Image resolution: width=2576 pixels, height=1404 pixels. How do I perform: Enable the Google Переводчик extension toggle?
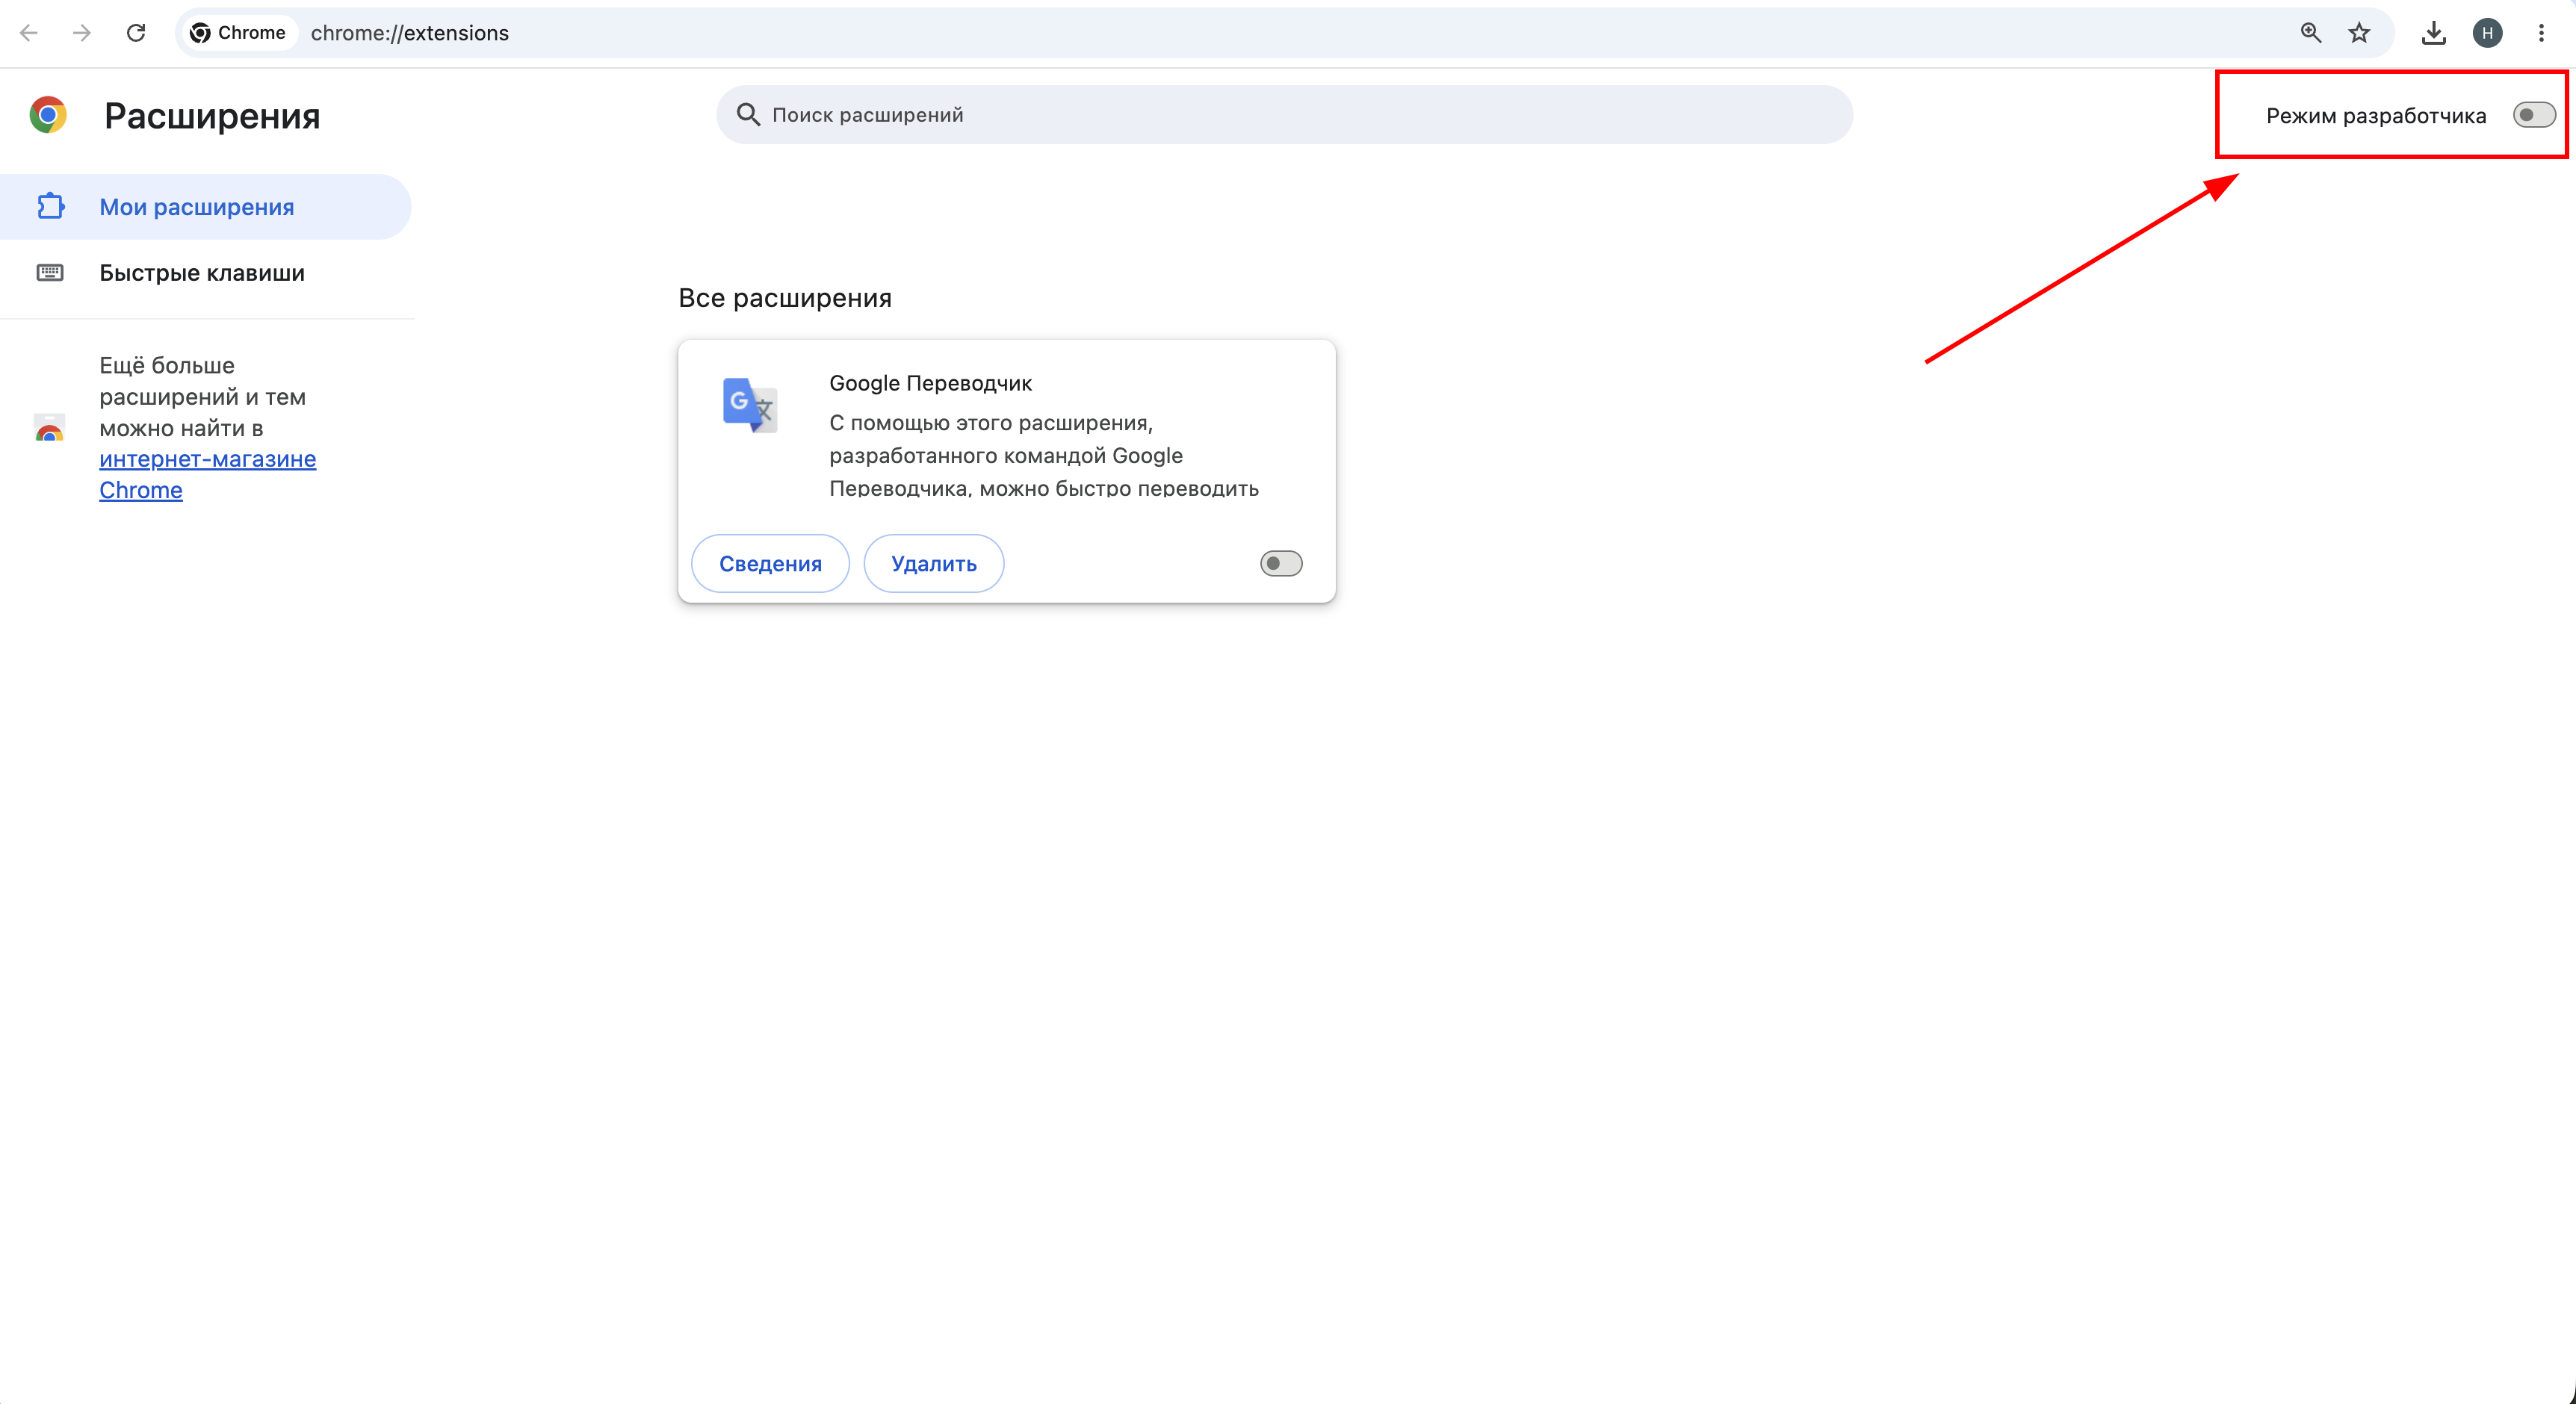coord(1281,564)
